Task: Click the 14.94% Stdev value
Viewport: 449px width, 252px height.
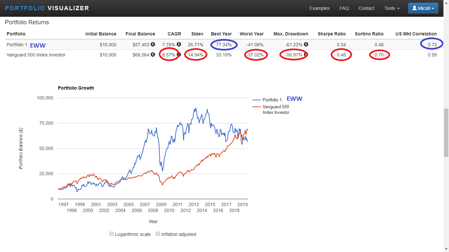Action: pyautogui.click(x=196, y=55)
